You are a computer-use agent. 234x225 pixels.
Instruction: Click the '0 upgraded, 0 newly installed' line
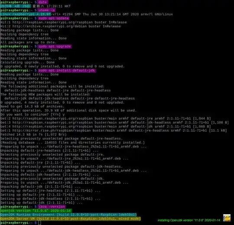(x=62, y=66)
